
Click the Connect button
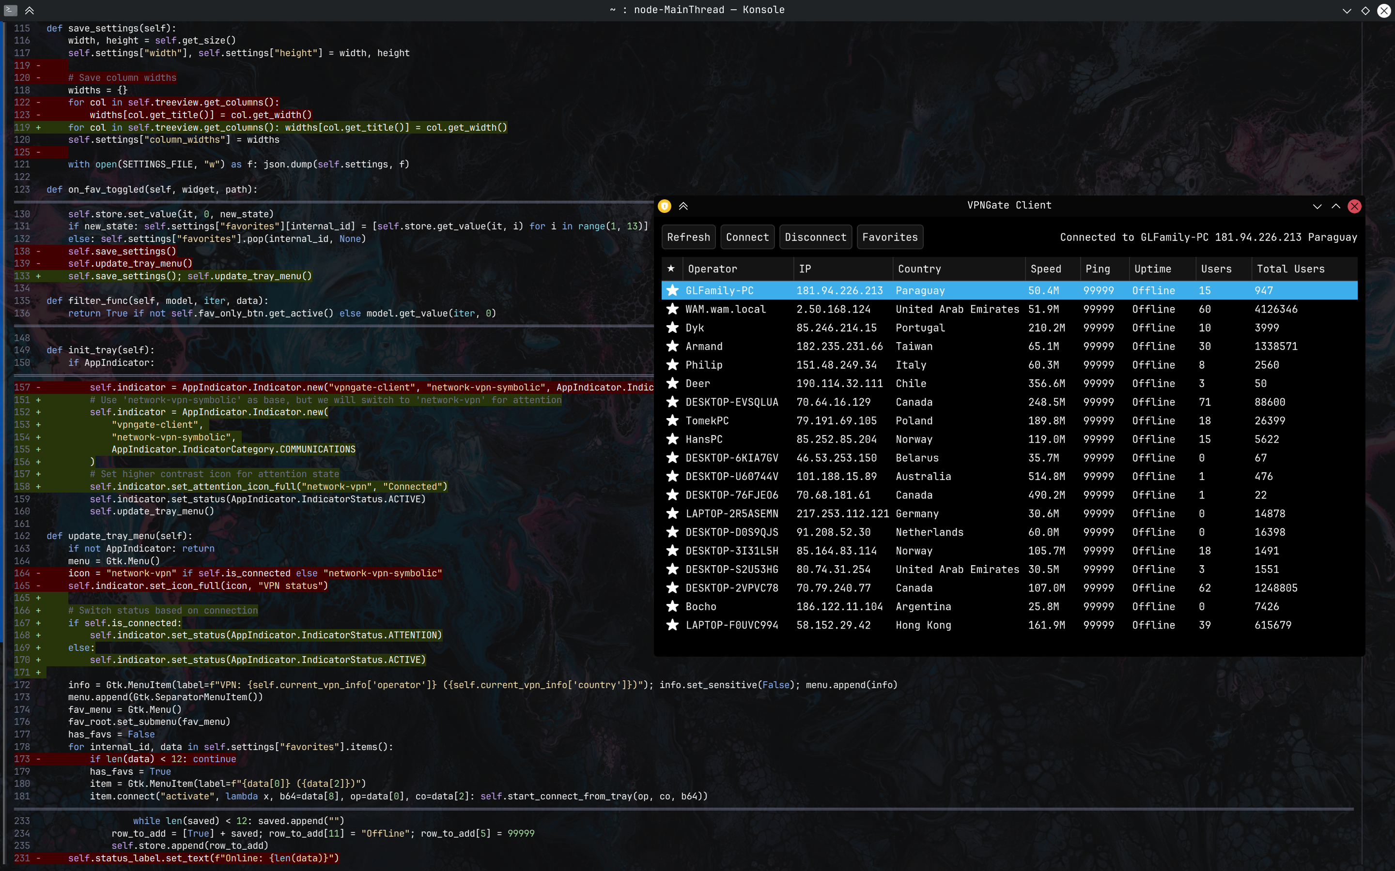pyautogui.click(x=747, y=237)
